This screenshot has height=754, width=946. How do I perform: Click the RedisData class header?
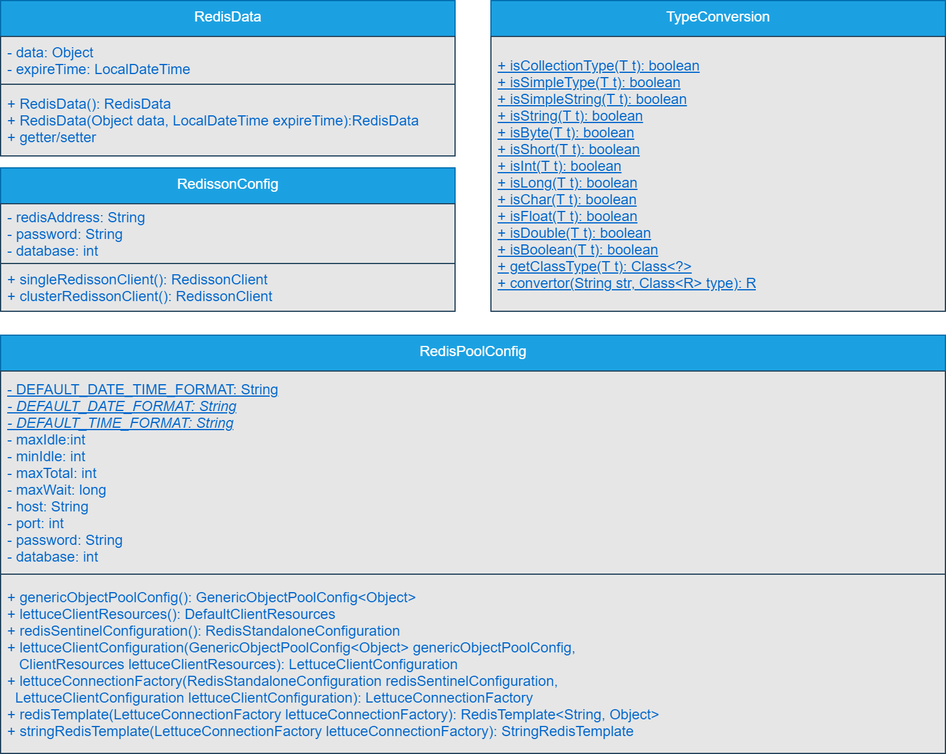point(227,17)
